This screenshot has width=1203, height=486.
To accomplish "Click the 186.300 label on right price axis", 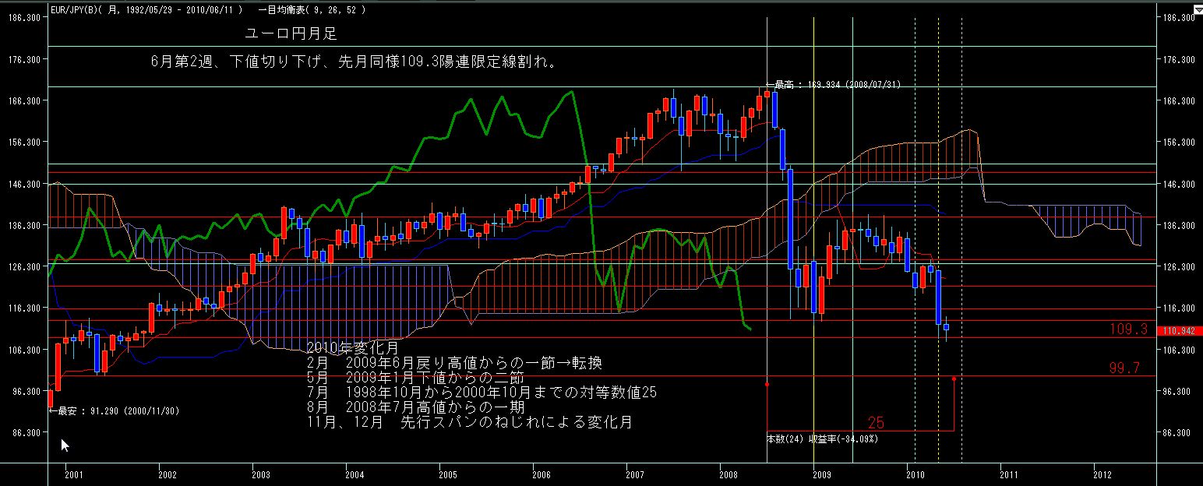I will (x=1178, y=18).
